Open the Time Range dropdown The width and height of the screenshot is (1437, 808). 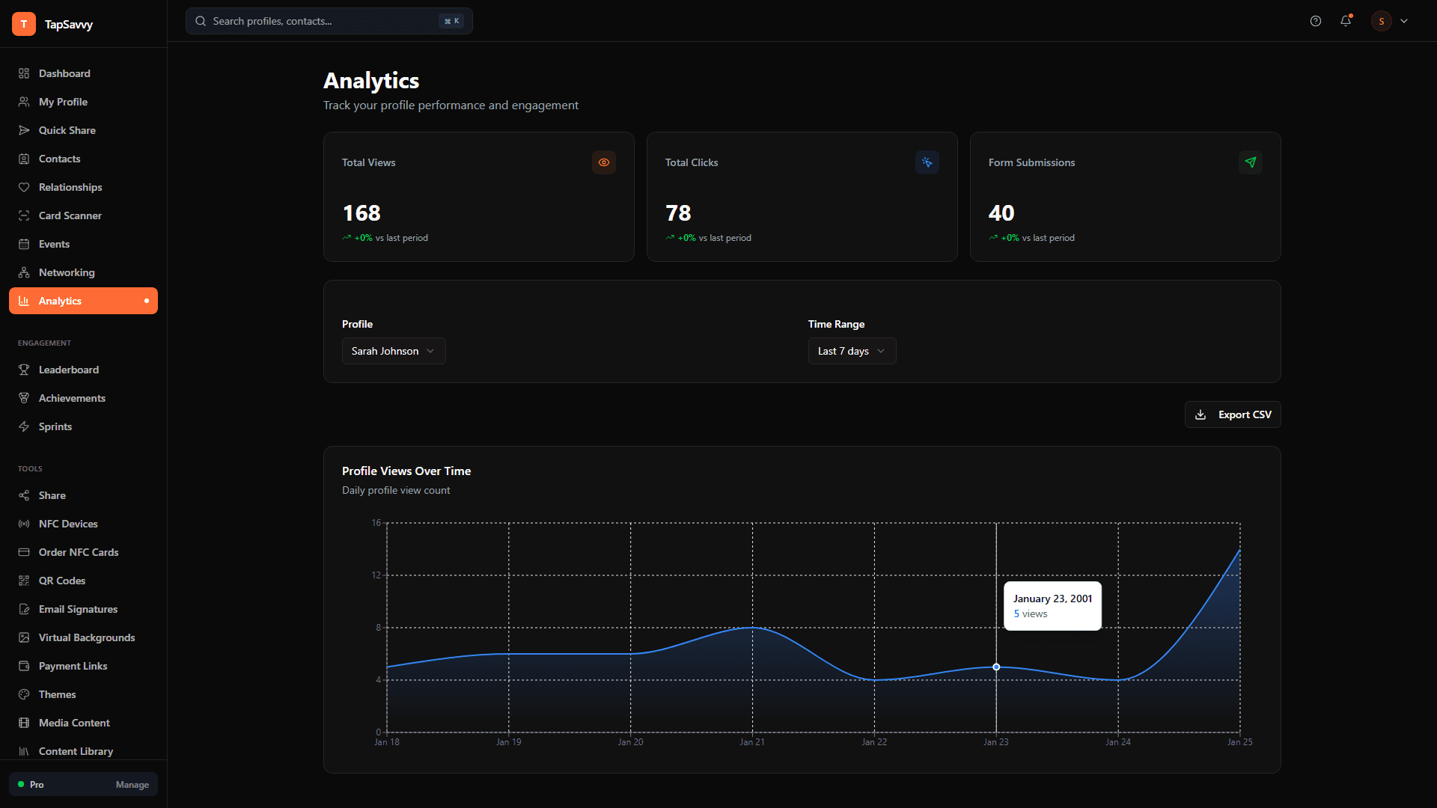[852, 351]
